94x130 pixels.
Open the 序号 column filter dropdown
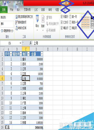pos(11,54)
